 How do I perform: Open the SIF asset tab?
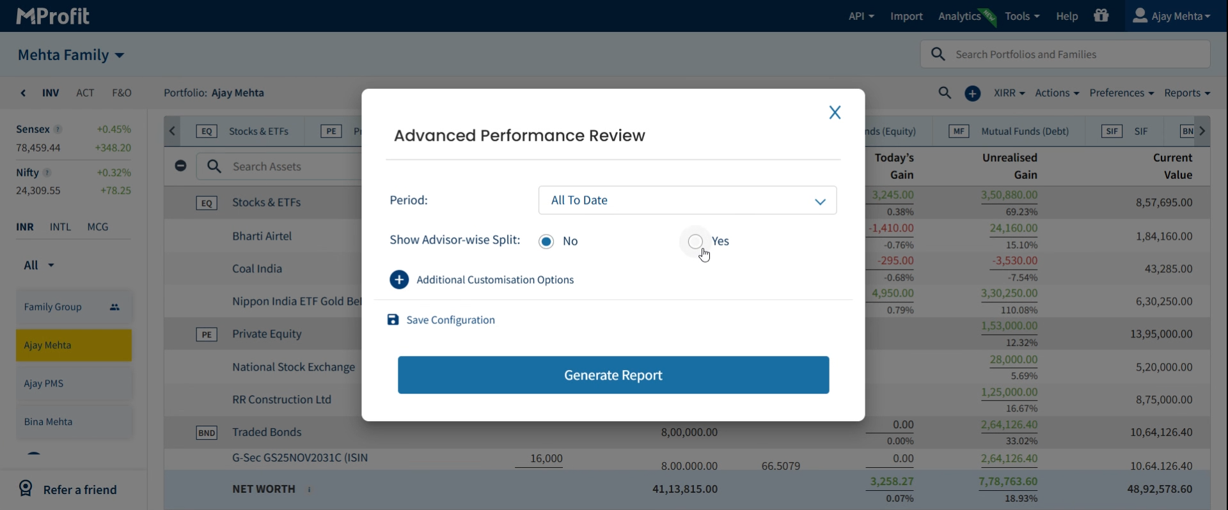[1124, 131]
